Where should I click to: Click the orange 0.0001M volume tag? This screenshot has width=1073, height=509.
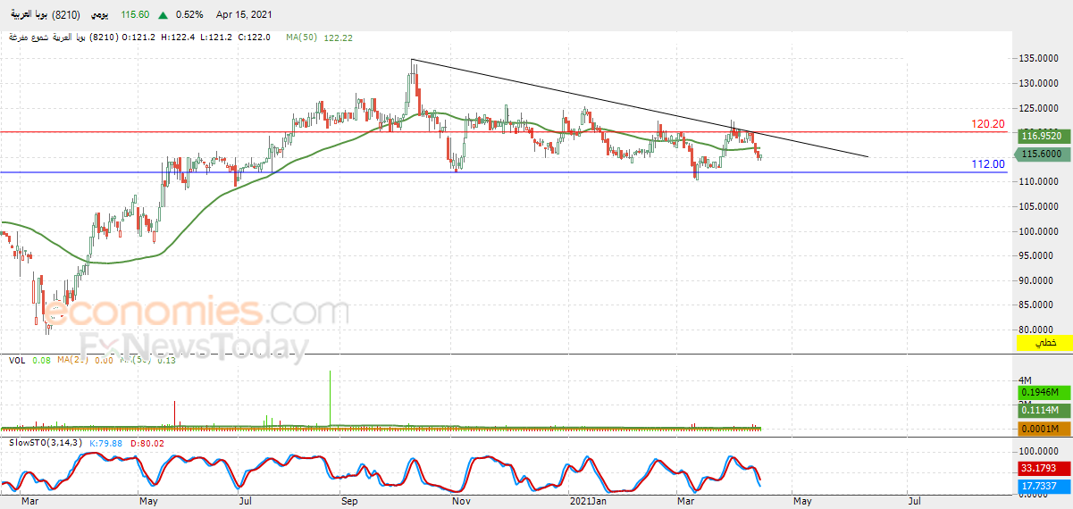pos(1044,430)
